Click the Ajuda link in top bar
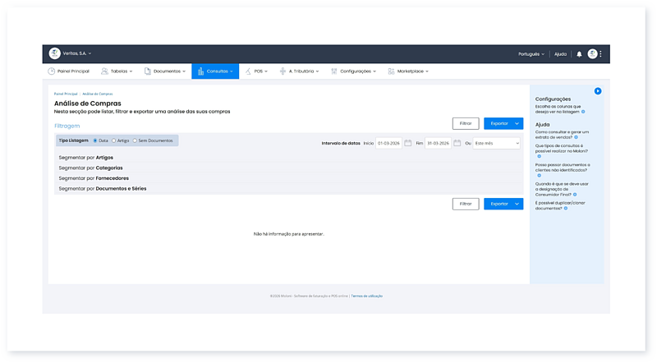Screen dimensions: 657x363 tap(560, 54)
